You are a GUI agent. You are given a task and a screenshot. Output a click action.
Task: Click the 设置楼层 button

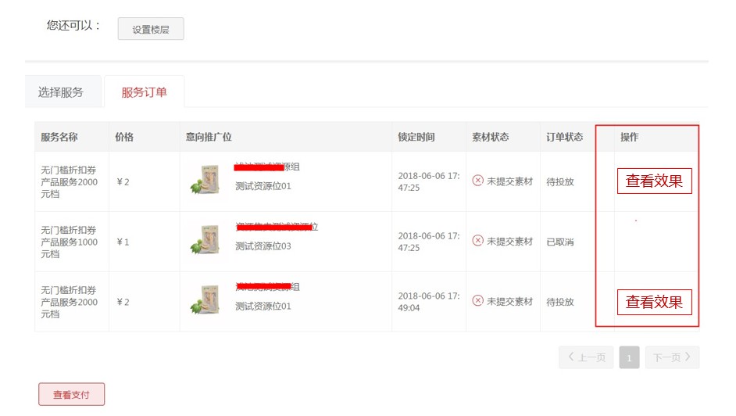tap(151, 30)
